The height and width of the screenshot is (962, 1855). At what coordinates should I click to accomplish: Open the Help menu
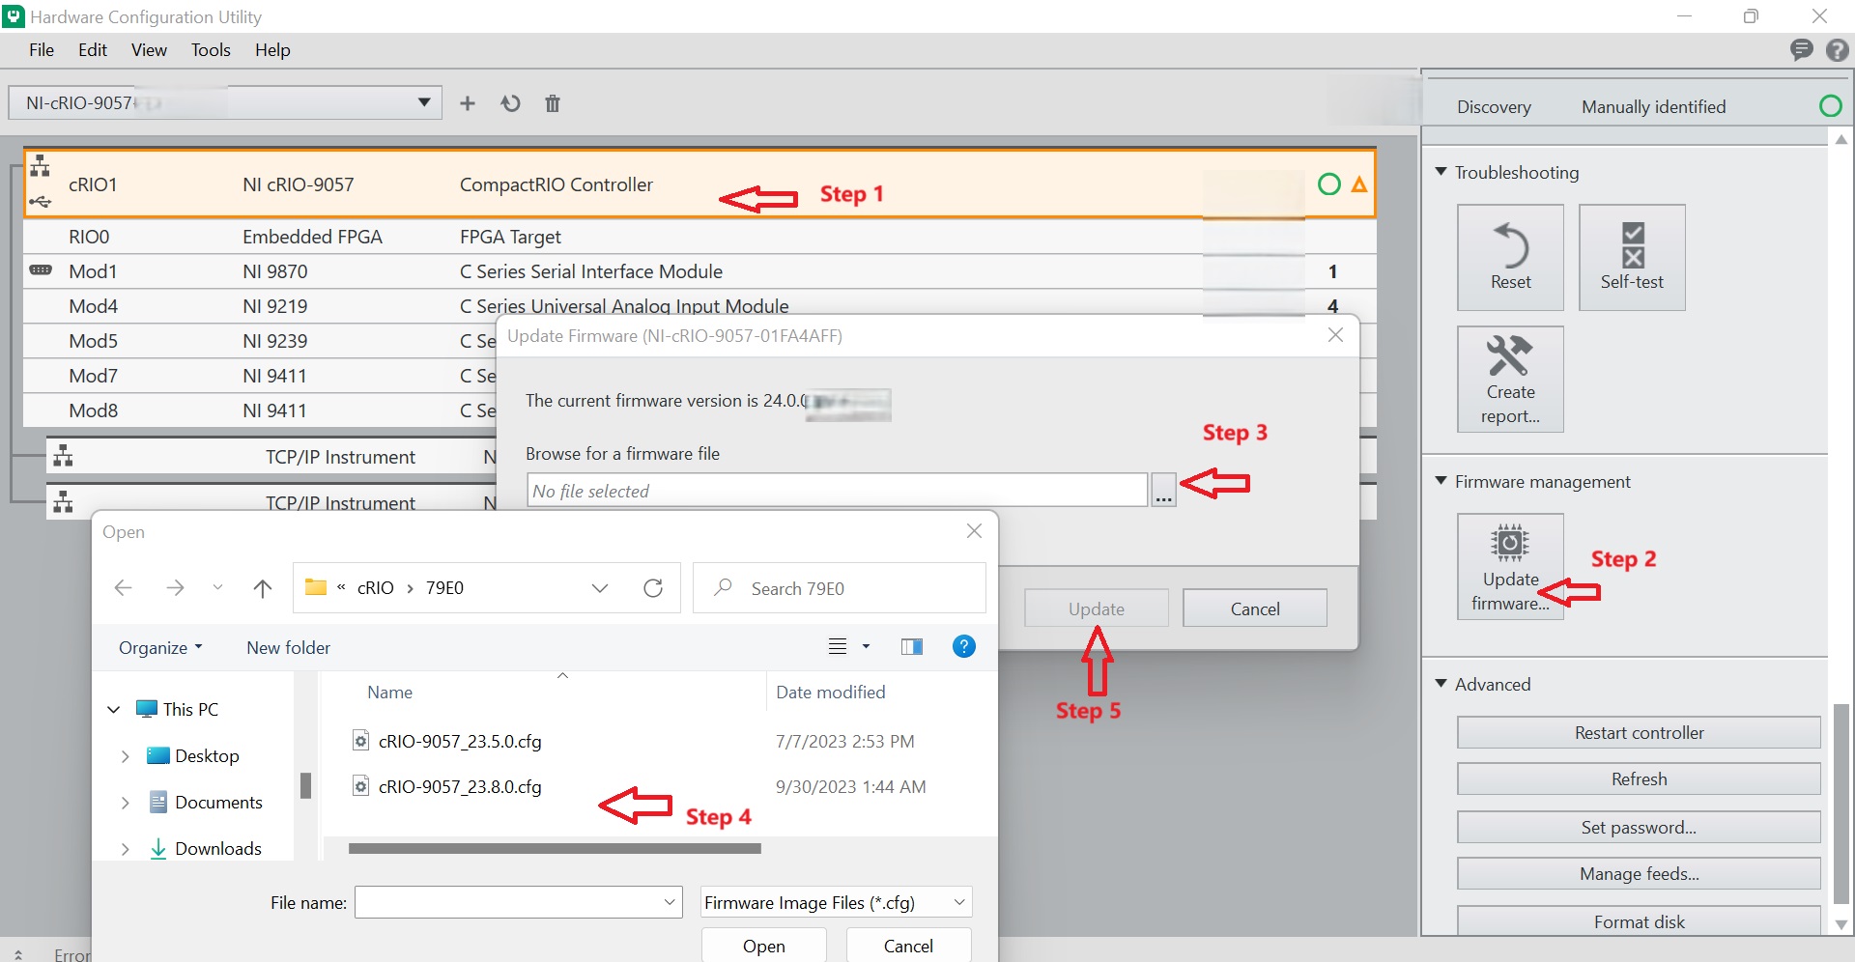272,50
